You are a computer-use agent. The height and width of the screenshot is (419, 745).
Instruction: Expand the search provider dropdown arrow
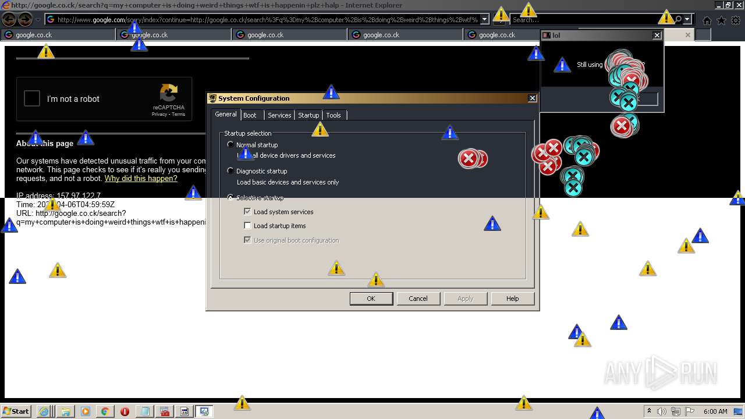point(687,20)
